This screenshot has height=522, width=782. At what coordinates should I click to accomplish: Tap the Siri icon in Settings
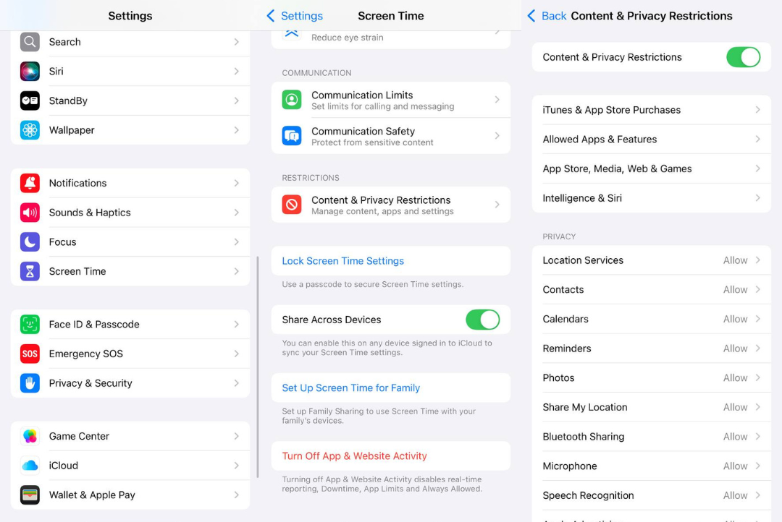(x=30, y=72)
